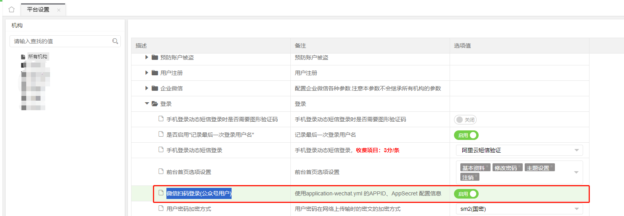Viewport: 624px width, 216px height.
Task: Collapse the 登录 tree node arrow
Action: click(x=147, y=103)
